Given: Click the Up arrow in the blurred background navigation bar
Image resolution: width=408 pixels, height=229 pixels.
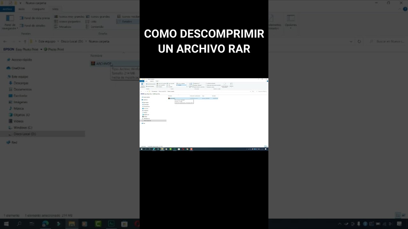Looking at the screenshot, I should tap(25, 41).
